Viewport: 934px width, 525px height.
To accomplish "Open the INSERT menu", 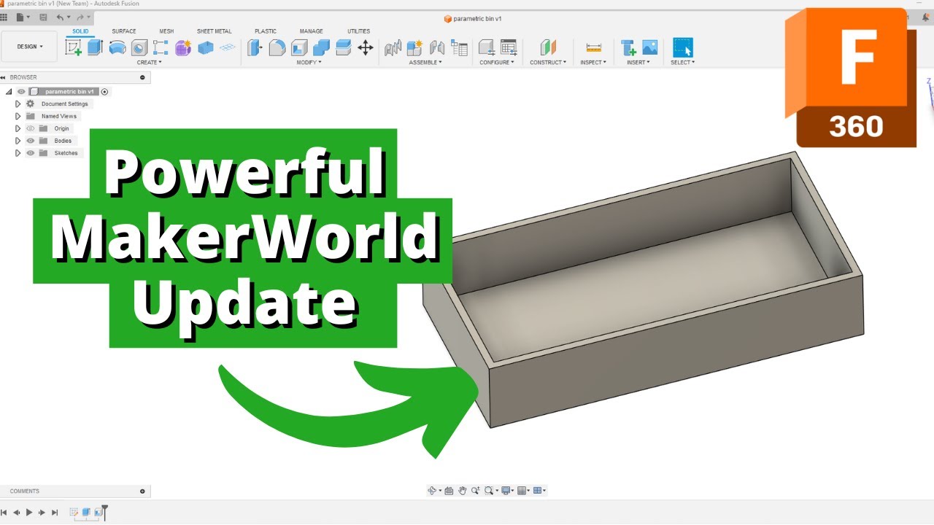I will (x=638, y=63).
